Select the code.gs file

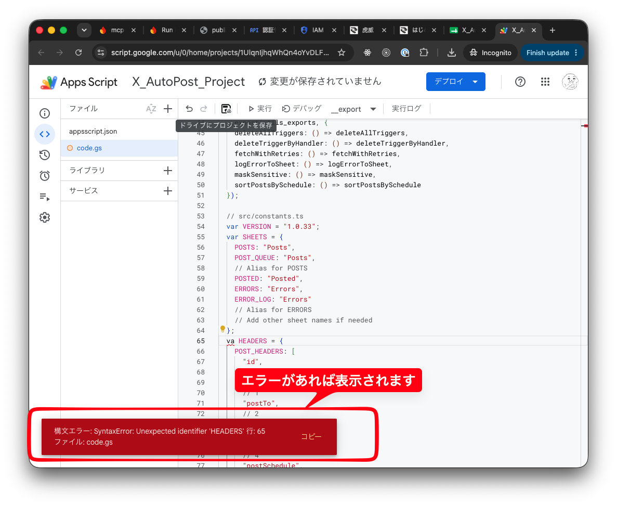click(119, 148)
